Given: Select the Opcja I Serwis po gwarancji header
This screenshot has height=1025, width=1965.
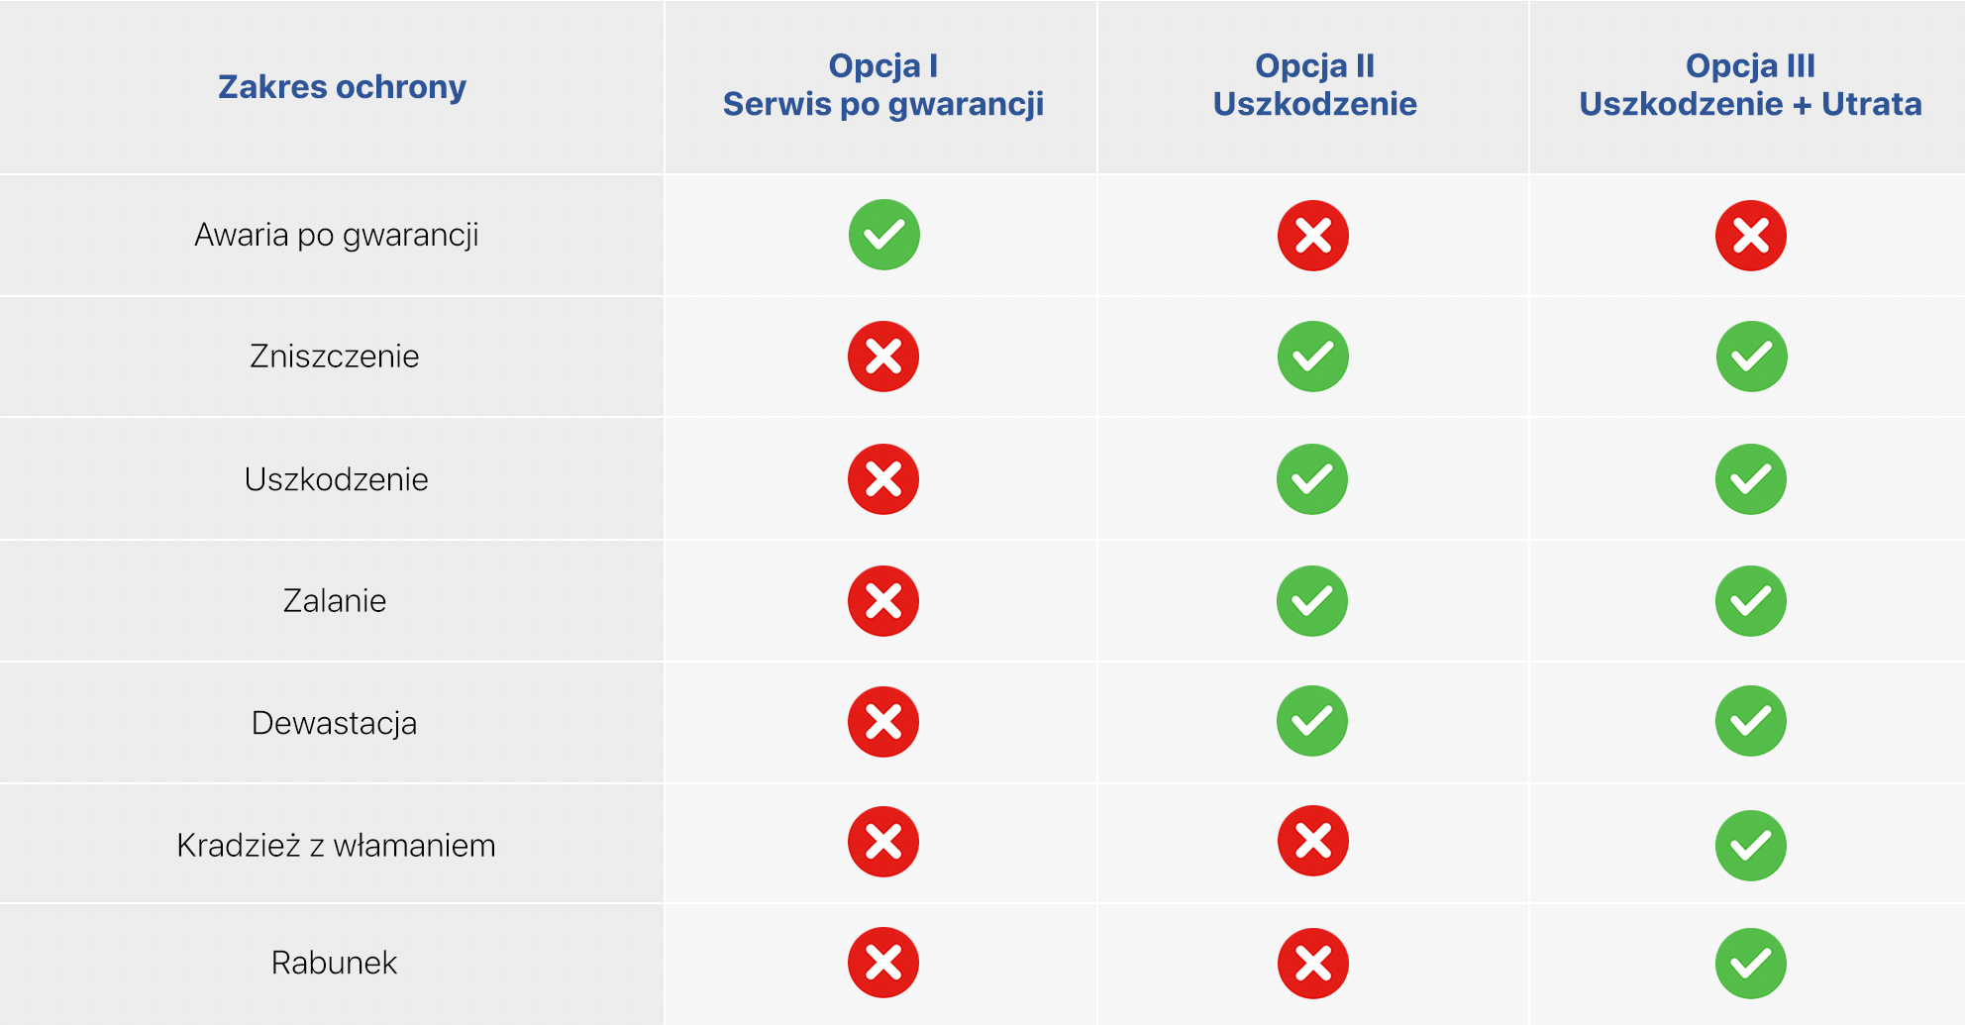Looking at the screenshot, I should tap(882, 85).
